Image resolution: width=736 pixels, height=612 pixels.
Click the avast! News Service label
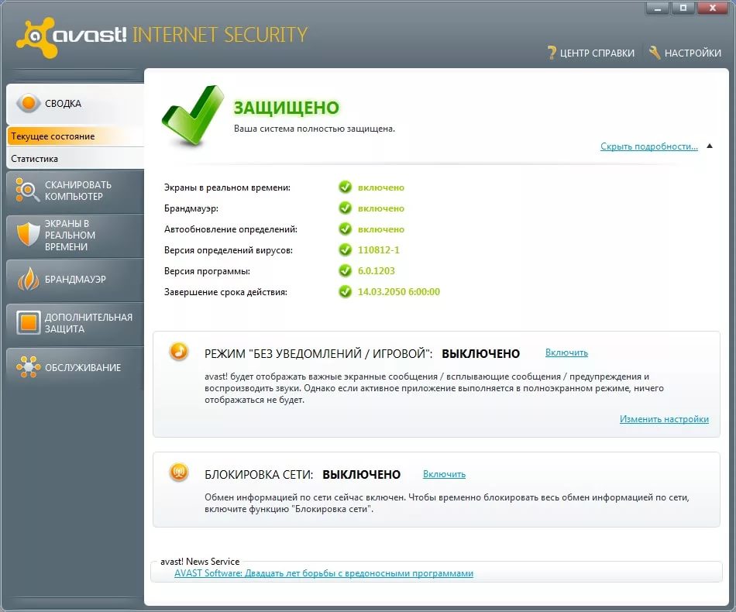tap(200, 562)
